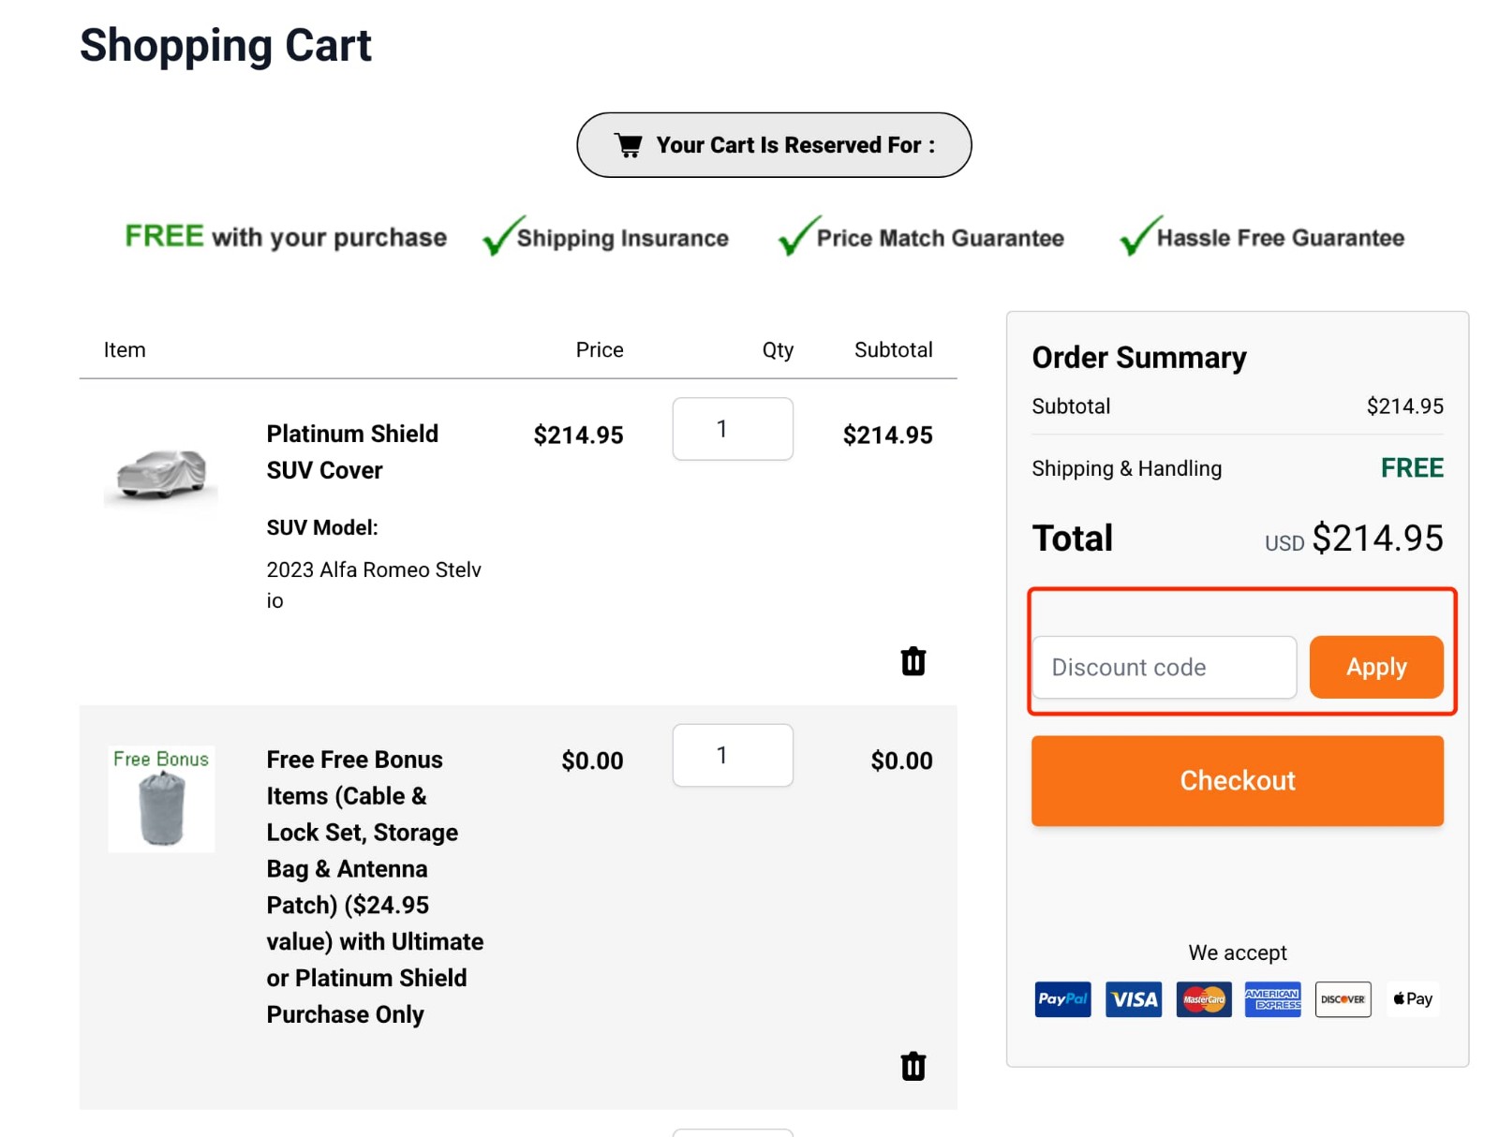The height and width of the screenshot is (1137, 1499).
Task: Select the Apple Pay payment icon
Action: tap(1412, 999)
